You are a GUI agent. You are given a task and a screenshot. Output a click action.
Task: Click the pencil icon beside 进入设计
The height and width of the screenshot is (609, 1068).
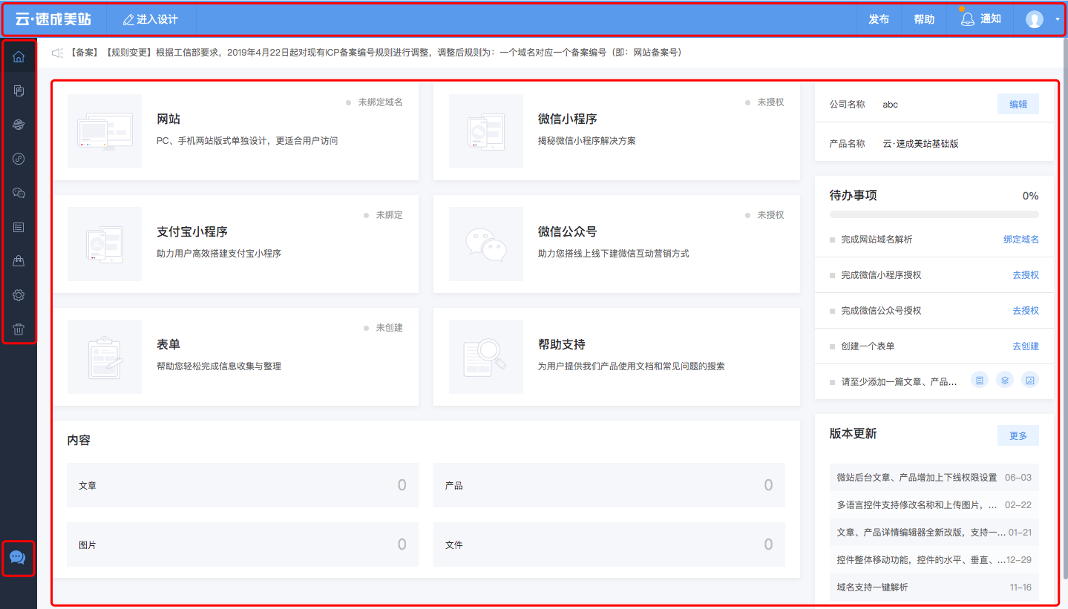pyautogui.click(x=128, y=19)
